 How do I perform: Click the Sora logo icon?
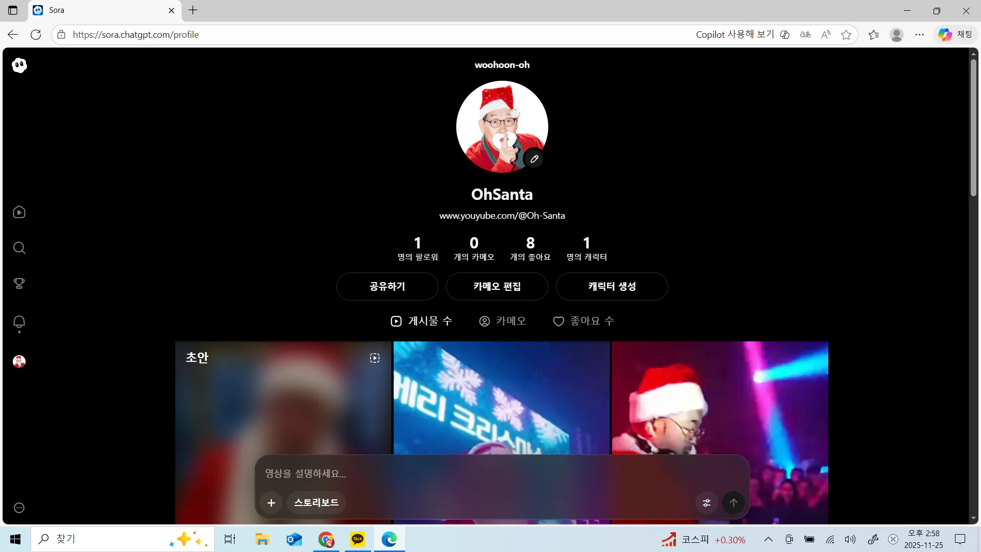(x=19, y=65)
